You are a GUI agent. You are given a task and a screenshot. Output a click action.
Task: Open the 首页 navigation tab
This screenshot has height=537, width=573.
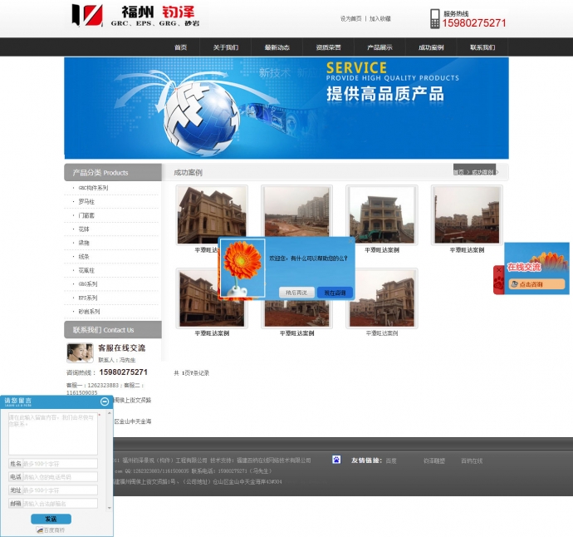point(180,47)
